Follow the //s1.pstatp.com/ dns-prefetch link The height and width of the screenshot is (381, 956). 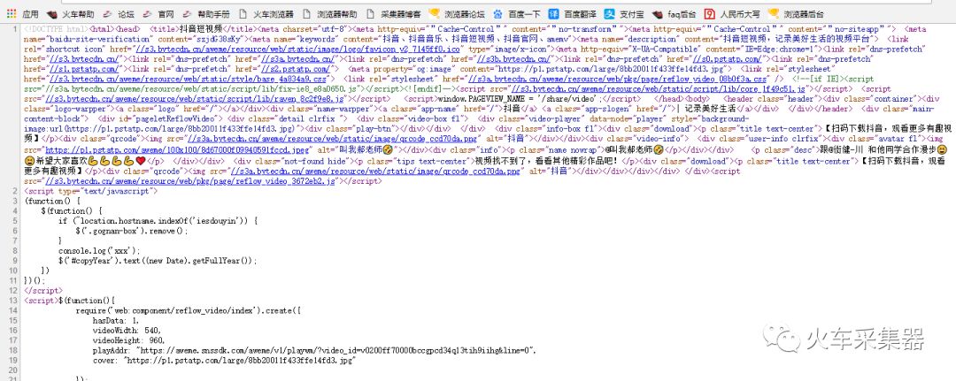[81, 69]
